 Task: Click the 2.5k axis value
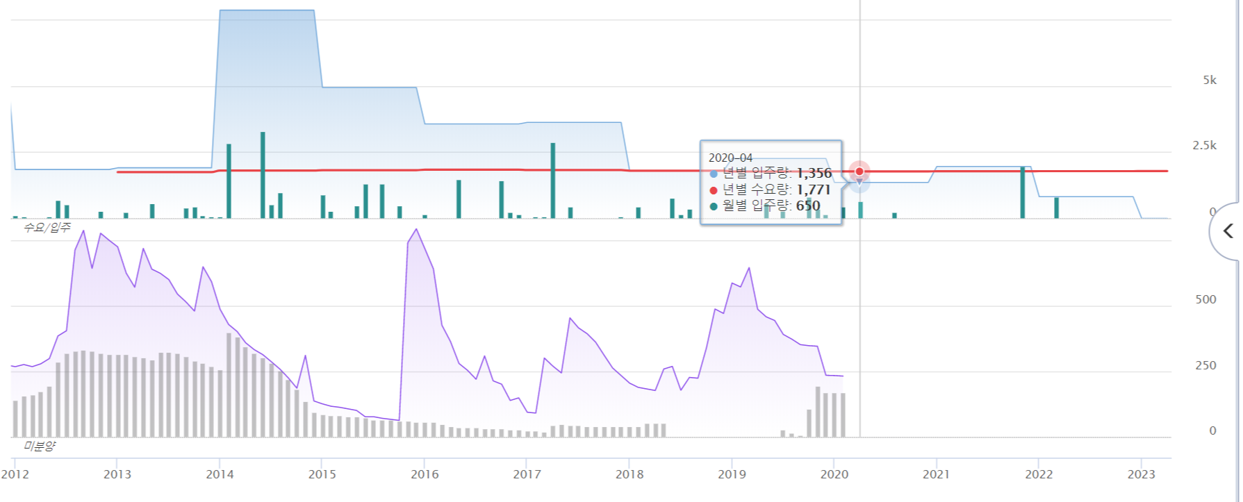[x=1204, y=146]
